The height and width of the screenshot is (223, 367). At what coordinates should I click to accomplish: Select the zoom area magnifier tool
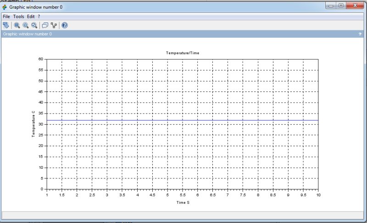coord(17,25)
